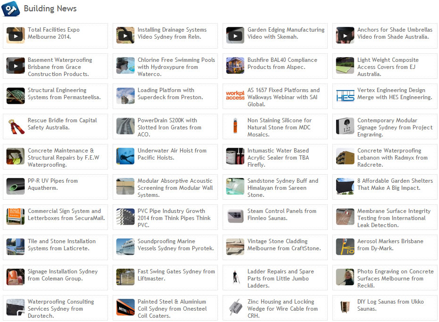Viewport: 439px width, 322px height.
Task: Click the Soundproofing Marine Vessels yacht thumbnail
Action: [125, 247]
